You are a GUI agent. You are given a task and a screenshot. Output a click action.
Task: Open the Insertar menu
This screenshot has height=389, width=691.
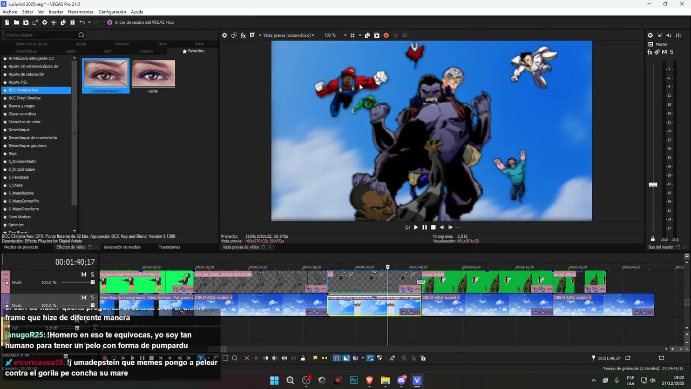point(56,12)
